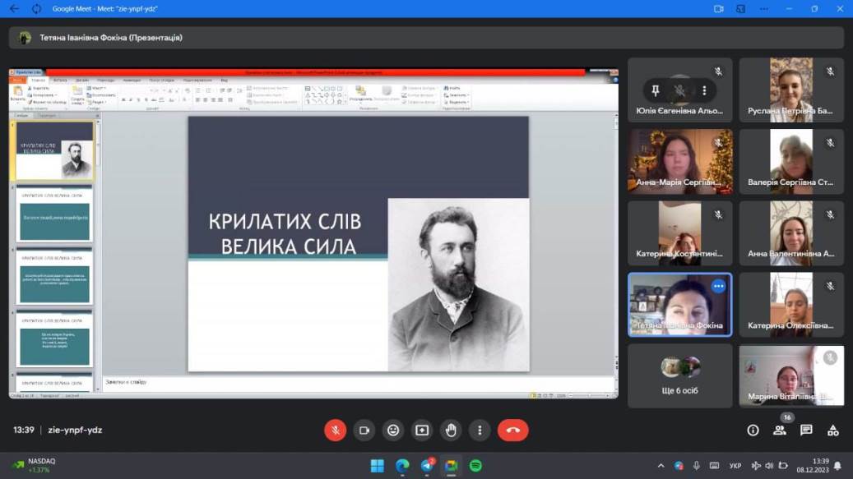Open more options on Юлія Євгенівна's tile
853x479 pixels.
point(704,90)
